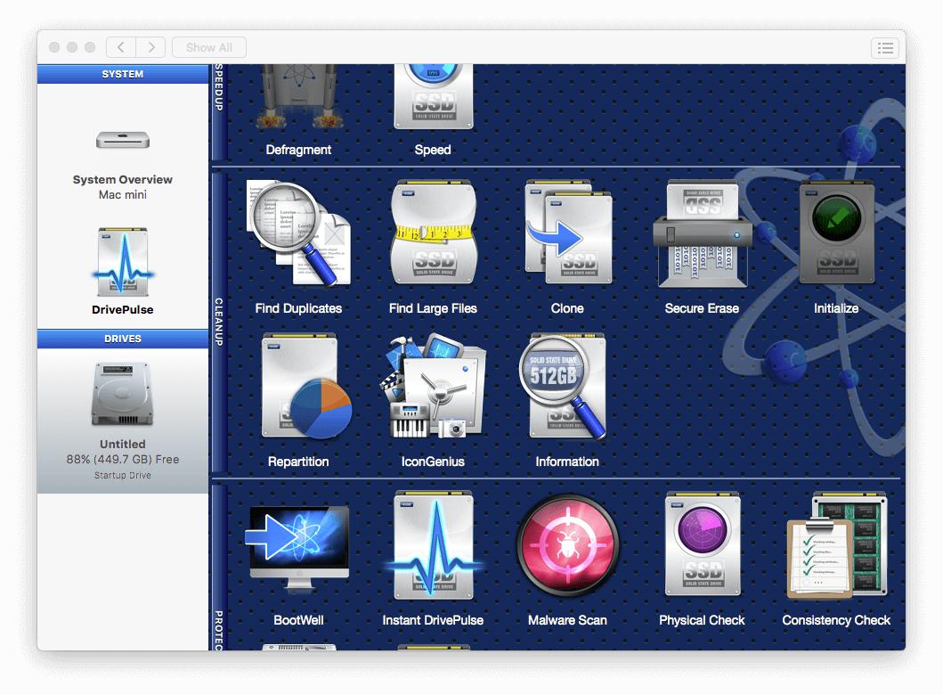
Task: Select the Initialize utility
Action: coord(835,232)
